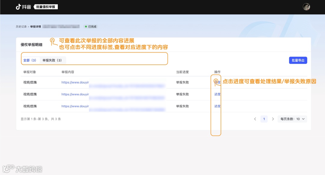Click 视频/图集 in the second row

[30, 94]
